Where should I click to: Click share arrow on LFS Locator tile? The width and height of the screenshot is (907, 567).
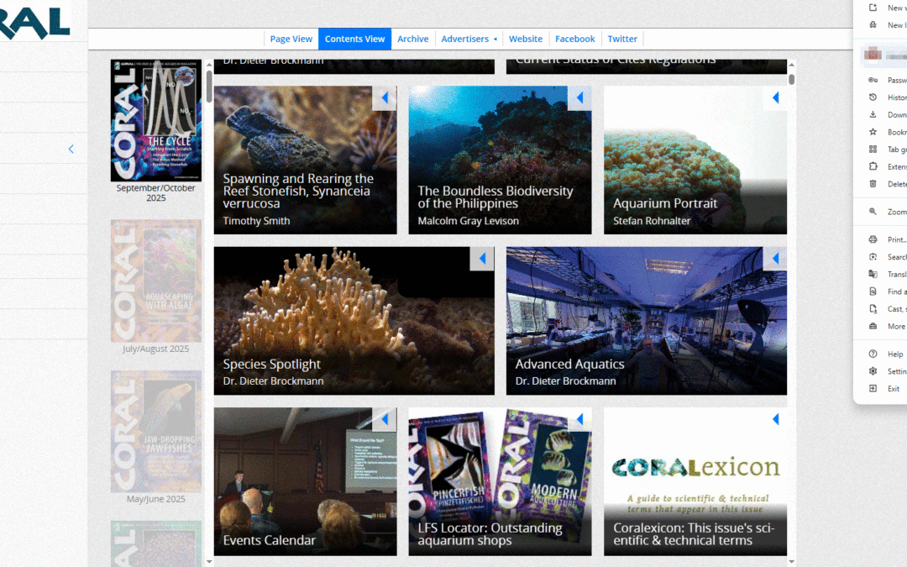point(579,419)
